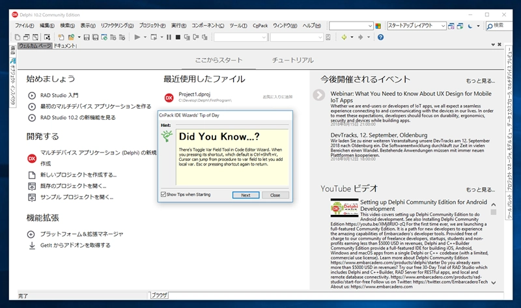Image resolution: width=521 pixels, height=308 pixels.
Task: Close the welcome page with the X
Action: pyautogui.click(x=499, y=44)
